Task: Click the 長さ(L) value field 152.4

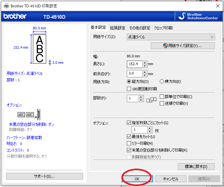Action: [134, 64]
